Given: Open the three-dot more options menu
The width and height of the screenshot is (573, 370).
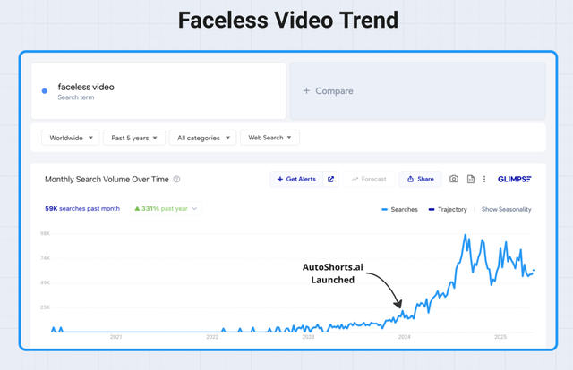Looking at the screenshot, I should pos(484,179).
